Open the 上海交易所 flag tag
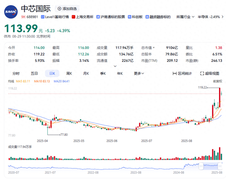The width and height of the screenshot is (226, 179). tap(83, 17)
